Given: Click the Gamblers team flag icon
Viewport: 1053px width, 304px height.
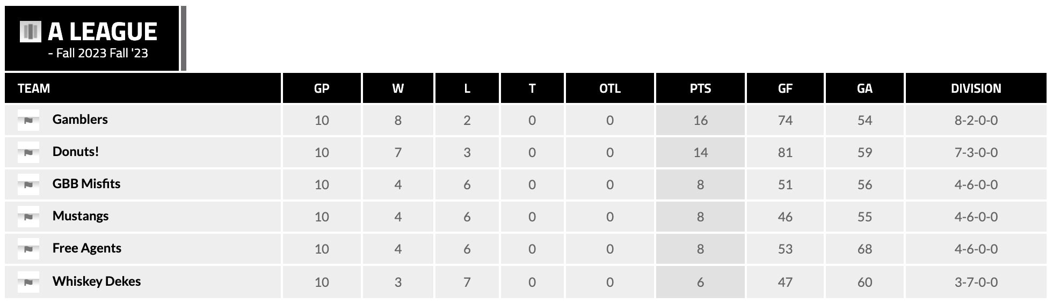Looking at the screenshot, I should click(x=28, y=120).
